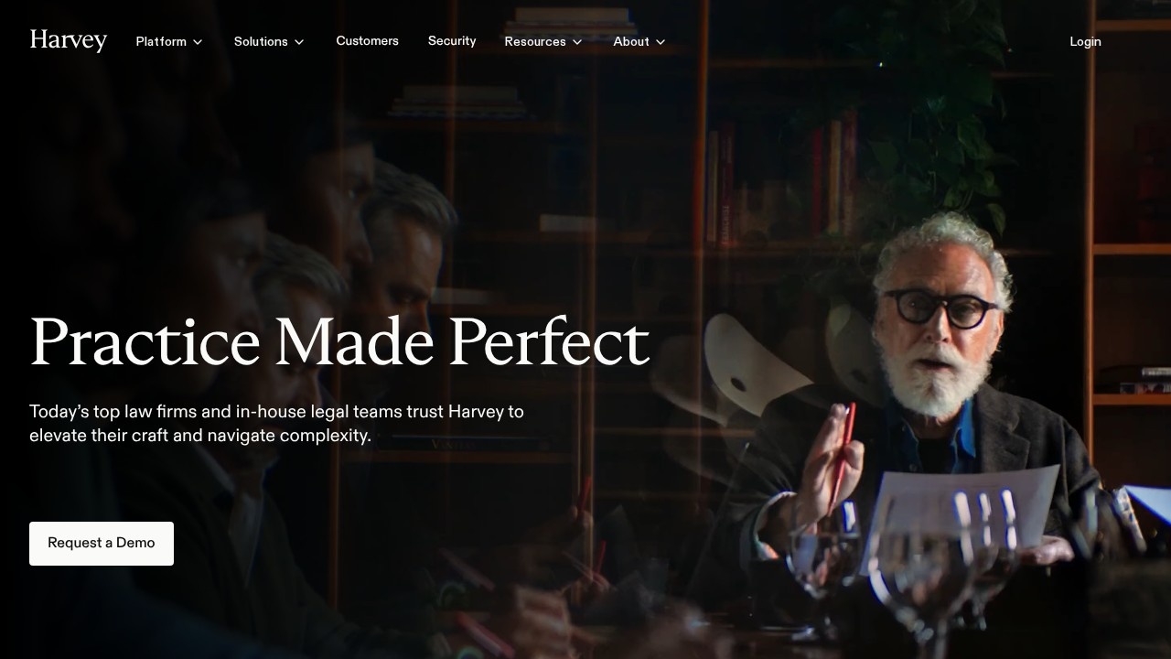
Task: Expand the Resources dropdown chevron
Action: pyautogui.click(x=577, y=42)
